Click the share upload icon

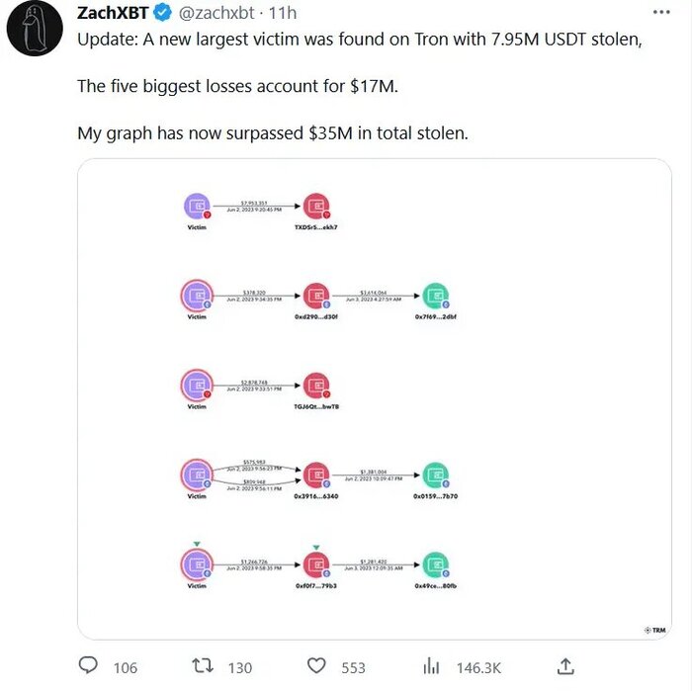(x=565, y=667)
